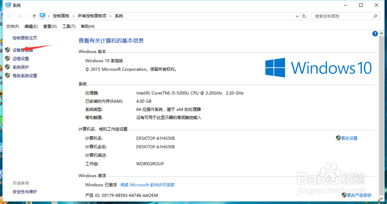387x204 pixels.
Task: Open 阅读 Microsoft 软件许可条款 link
Action: [147, 185]
